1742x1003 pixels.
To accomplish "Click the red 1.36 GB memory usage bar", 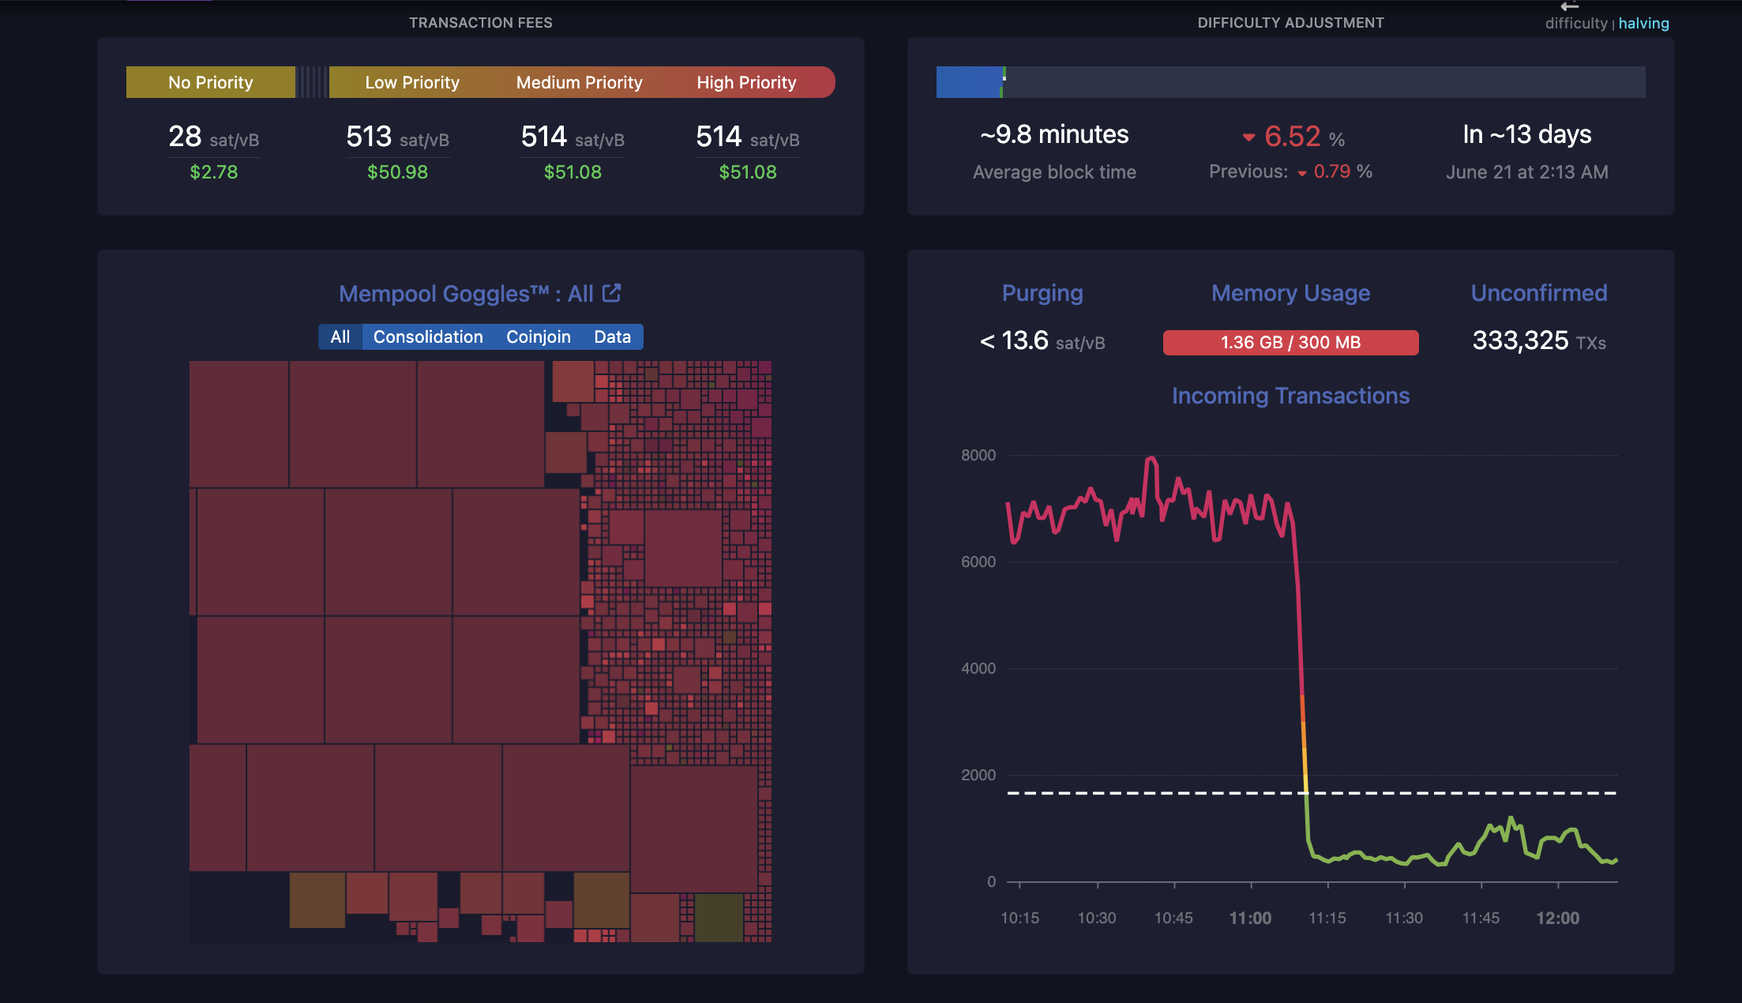I will pyautogui.click(x=1290, y=343).
